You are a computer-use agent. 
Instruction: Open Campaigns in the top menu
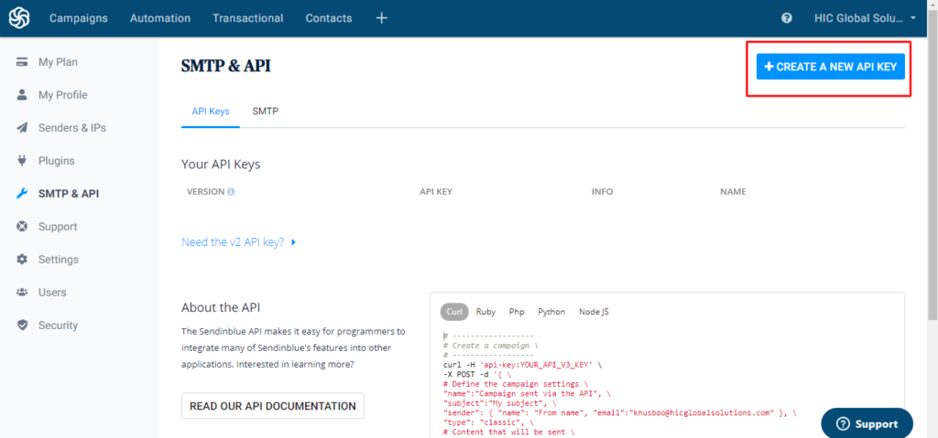pyautogui.click(x=79, y=18)
